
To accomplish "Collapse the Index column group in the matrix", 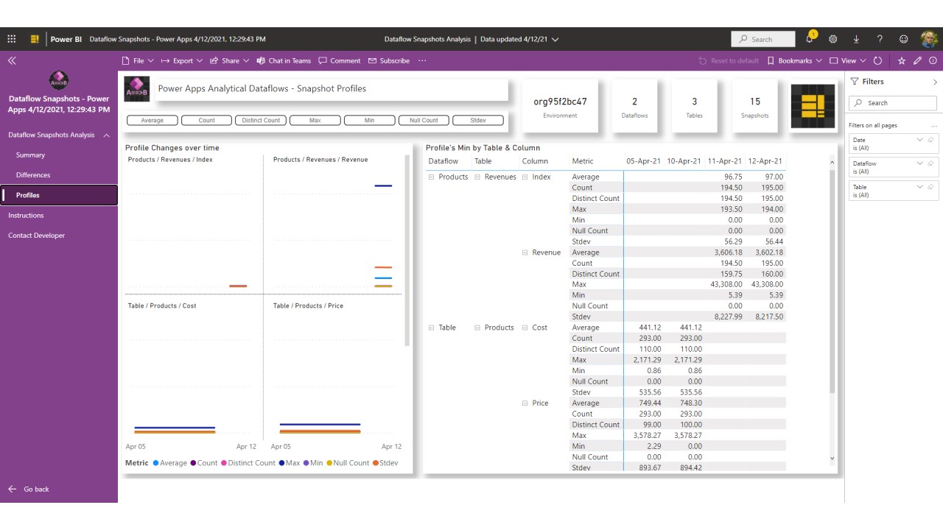I will pos(525,177).
